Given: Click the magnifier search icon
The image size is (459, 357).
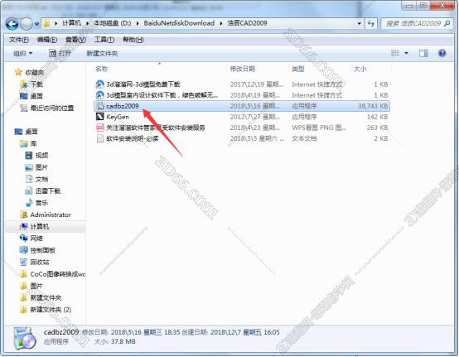Looking at the screenshot, I should point(447,23).
